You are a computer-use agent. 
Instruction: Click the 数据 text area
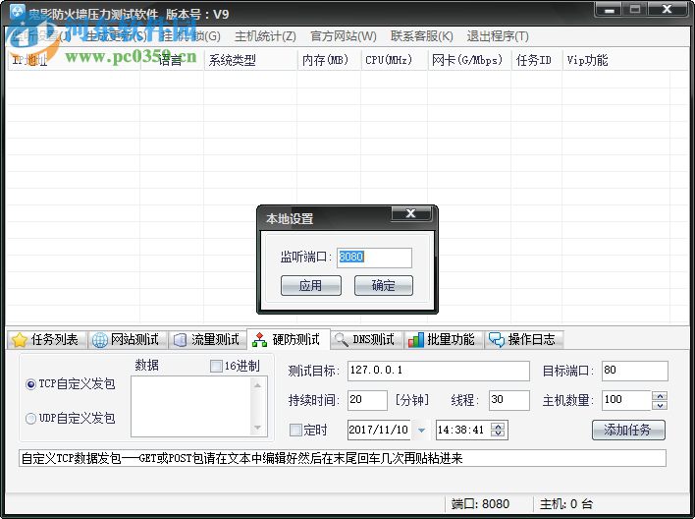coord(191,406)
